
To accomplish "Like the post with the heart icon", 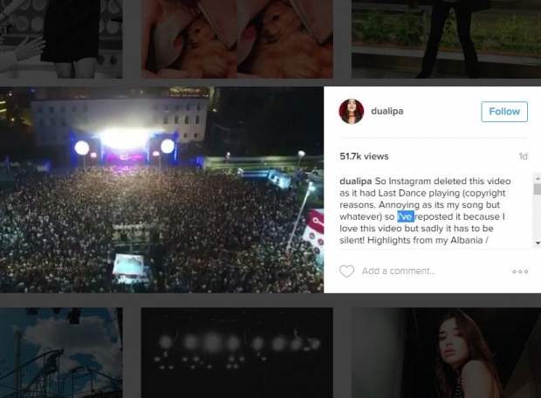I will [346, 271].
